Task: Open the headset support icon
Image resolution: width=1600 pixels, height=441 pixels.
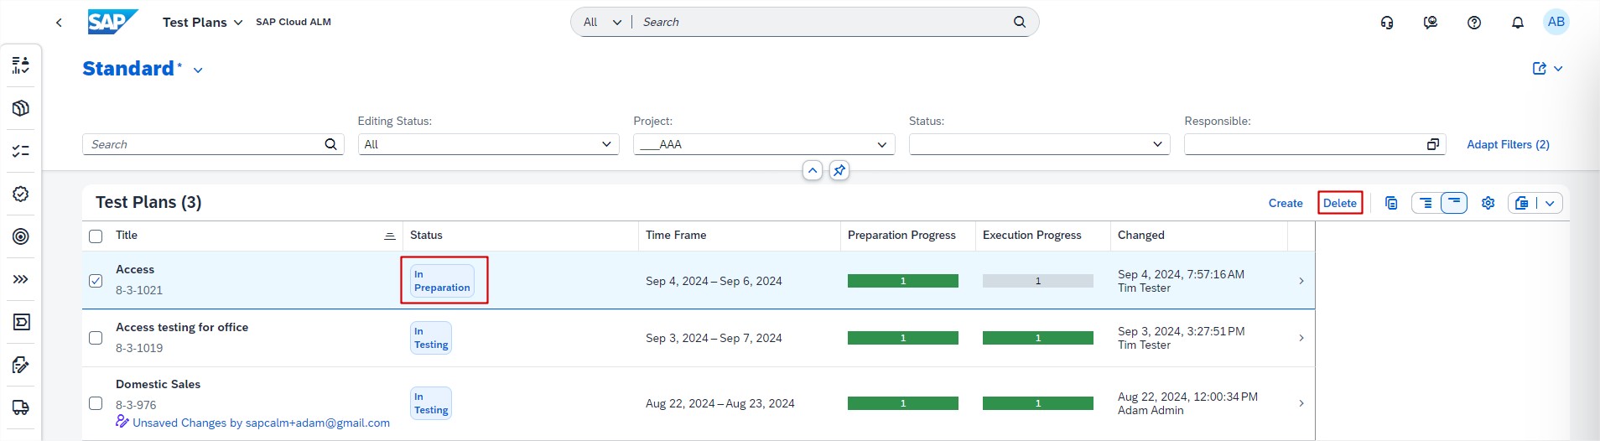Action: (1387, 23)
